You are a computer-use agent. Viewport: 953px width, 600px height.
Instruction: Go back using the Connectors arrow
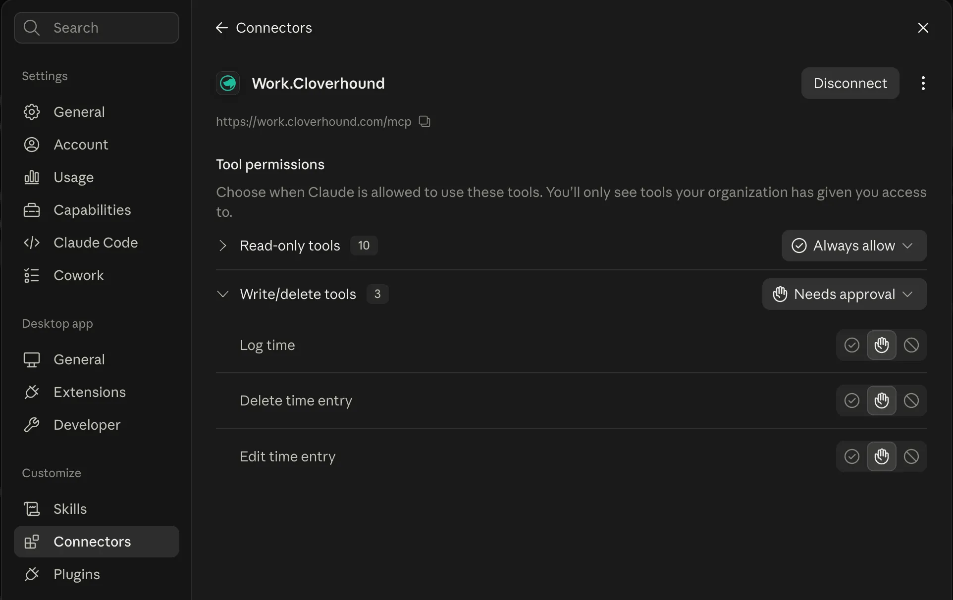tap(221, 28)
